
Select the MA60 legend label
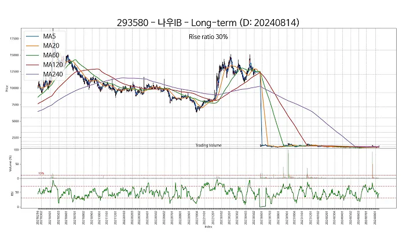click(51, 55)
